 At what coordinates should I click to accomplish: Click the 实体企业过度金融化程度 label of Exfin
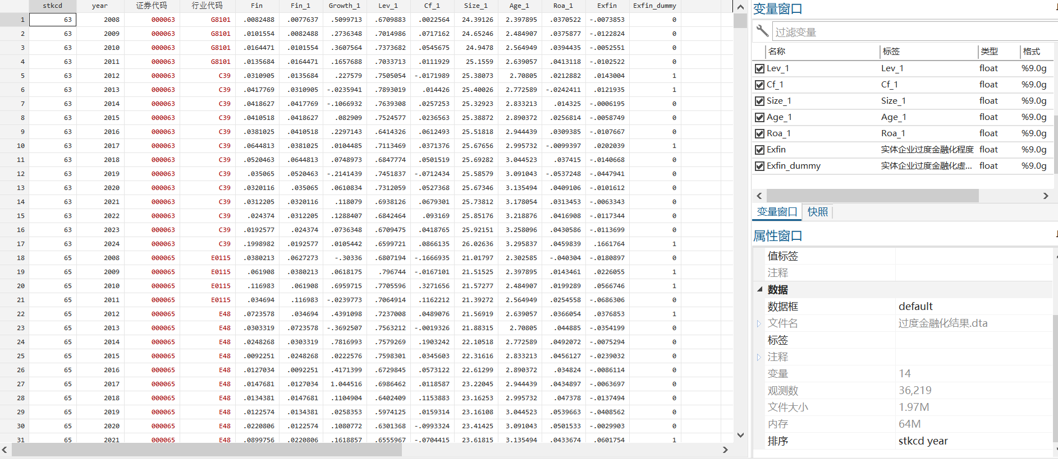[927, 150]
